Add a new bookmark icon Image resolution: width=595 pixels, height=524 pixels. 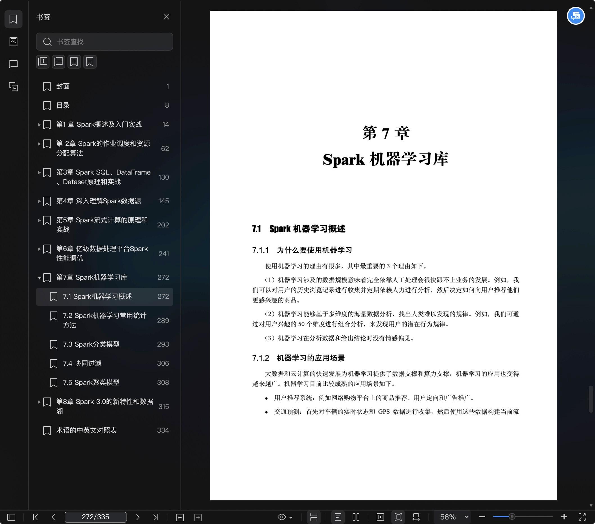coord(74,62)
